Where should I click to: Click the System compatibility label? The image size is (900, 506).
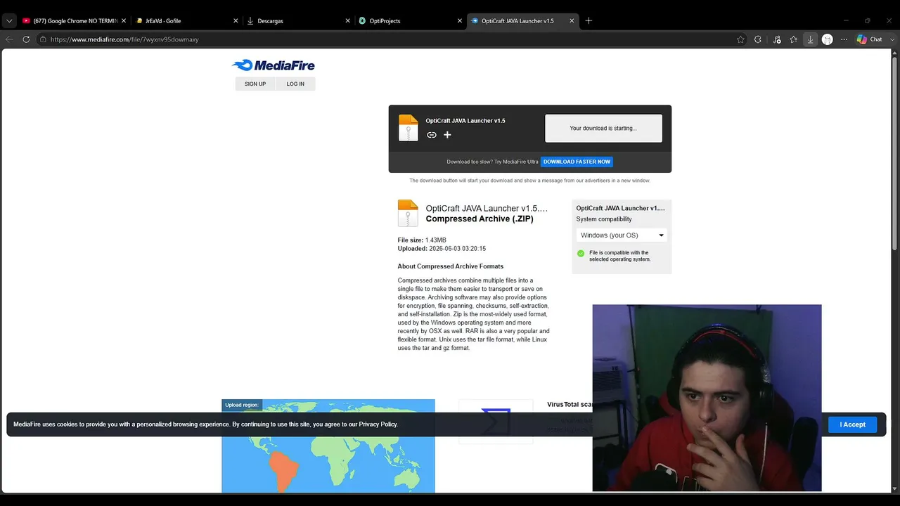point(604,219)
